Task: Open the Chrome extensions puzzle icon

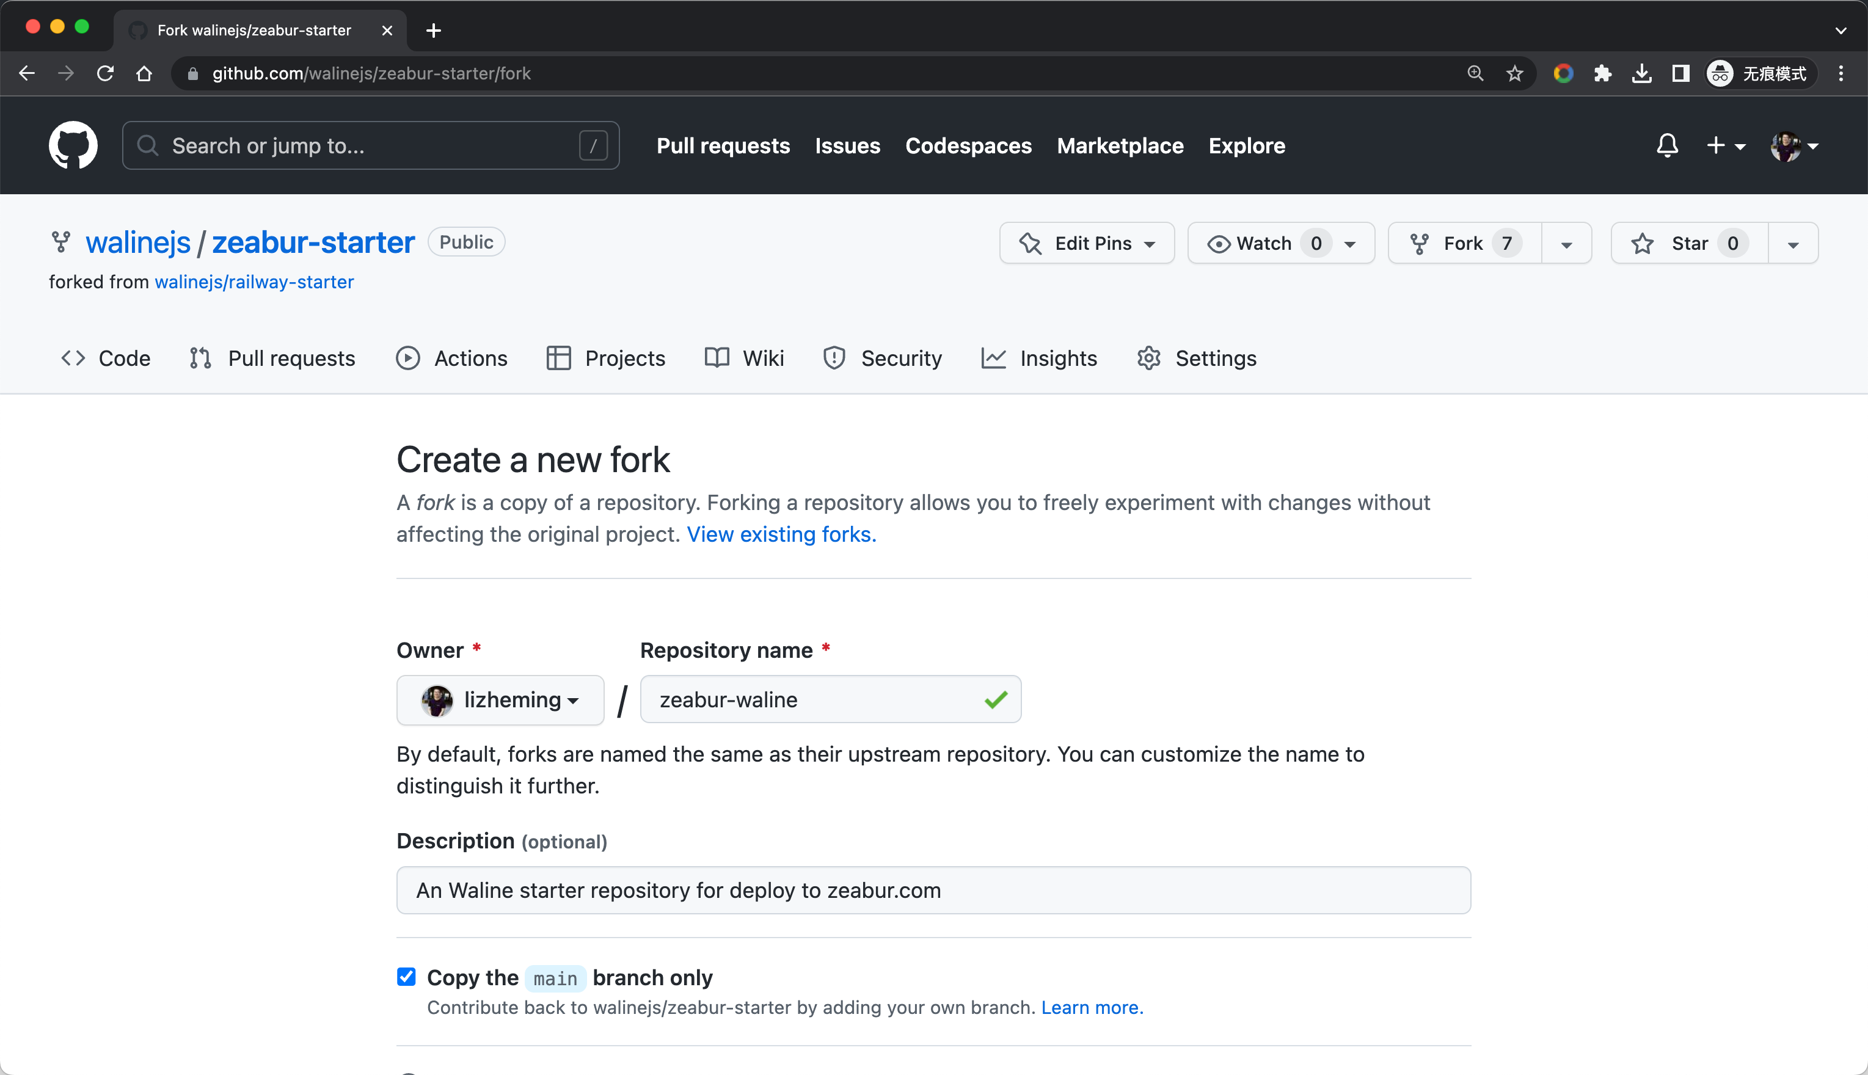Action: click(x=1602, y=74)
